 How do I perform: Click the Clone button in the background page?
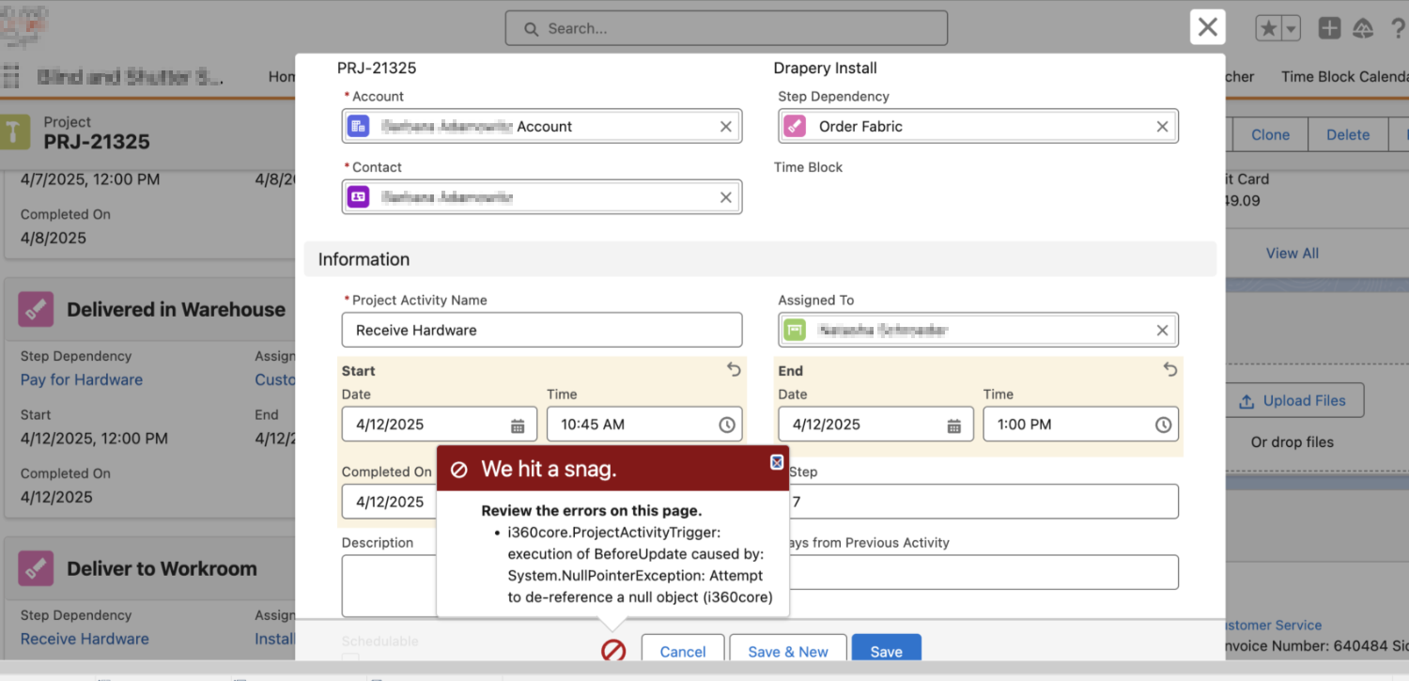[1270, 134]
